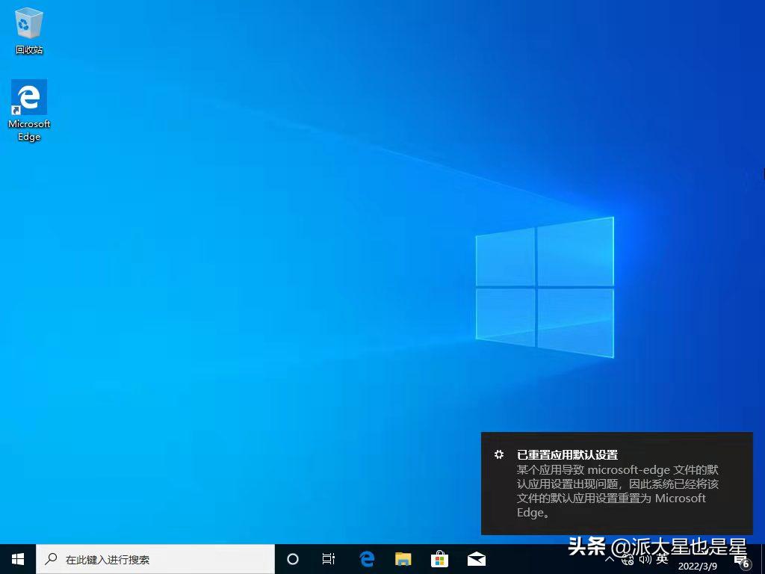Click the gear icon in the notification toast
The image size is (765, 574).
tap(498, 454)
